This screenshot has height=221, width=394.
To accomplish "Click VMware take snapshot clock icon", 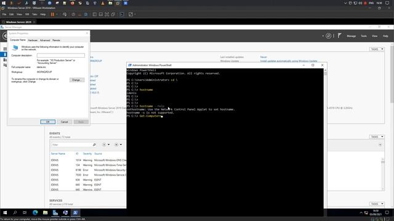I will (73, 15).
